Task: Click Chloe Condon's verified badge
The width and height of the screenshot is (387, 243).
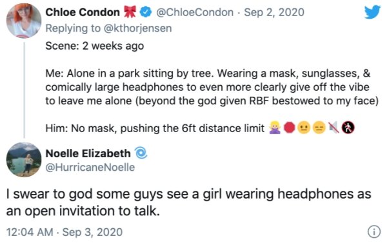Action: (146, 12)
